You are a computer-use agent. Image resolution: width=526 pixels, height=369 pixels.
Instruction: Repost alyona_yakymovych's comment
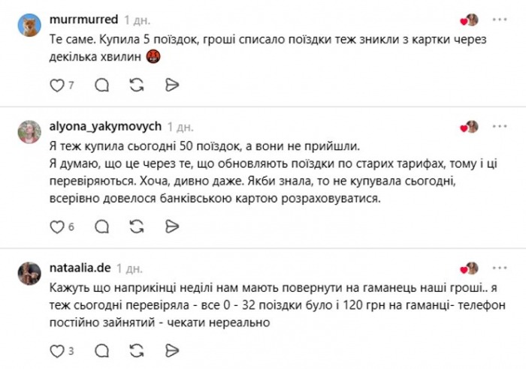pyautogui.click(x=137, y=227)
